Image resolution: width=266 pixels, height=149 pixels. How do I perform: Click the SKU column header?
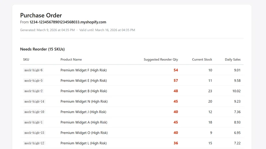pyautogui.click(x=26, y=60)
